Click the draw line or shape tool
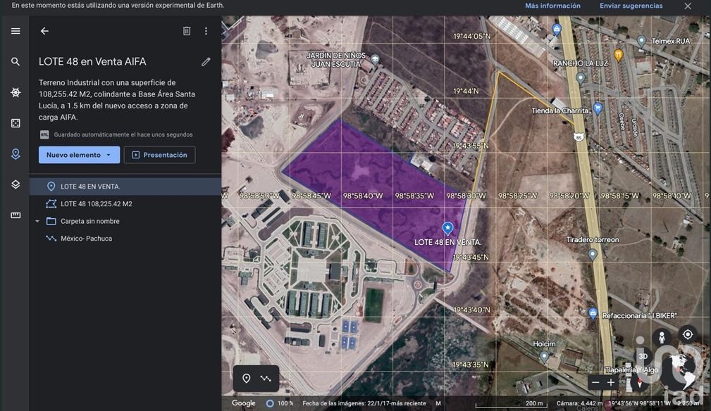Screen dimensions: 711x411 coord(266,379)
